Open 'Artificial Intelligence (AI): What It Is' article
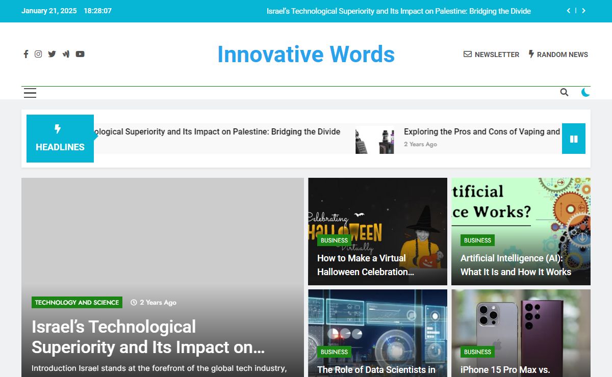612x377 pixels. click(x=516, y=265)
